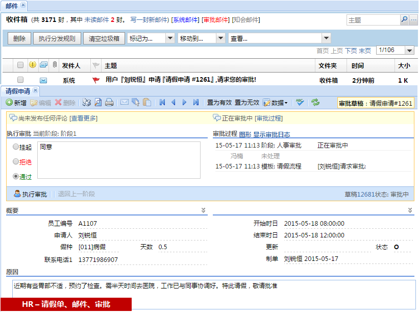Click the envelope icon in the 系统 mail row
The width and height of the screenshot is (419, 312).
point(43,80)
